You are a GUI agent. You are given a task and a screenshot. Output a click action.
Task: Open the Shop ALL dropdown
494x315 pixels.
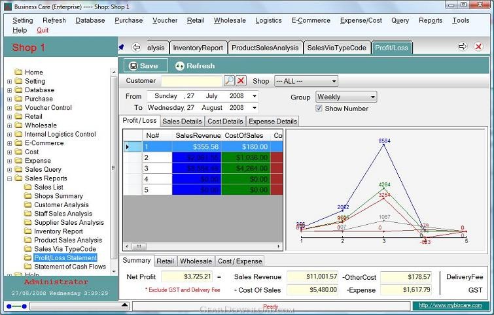306,81
